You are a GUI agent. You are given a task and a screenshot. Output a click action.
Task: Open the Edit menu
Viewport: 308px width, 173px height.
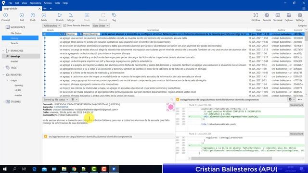17,3
